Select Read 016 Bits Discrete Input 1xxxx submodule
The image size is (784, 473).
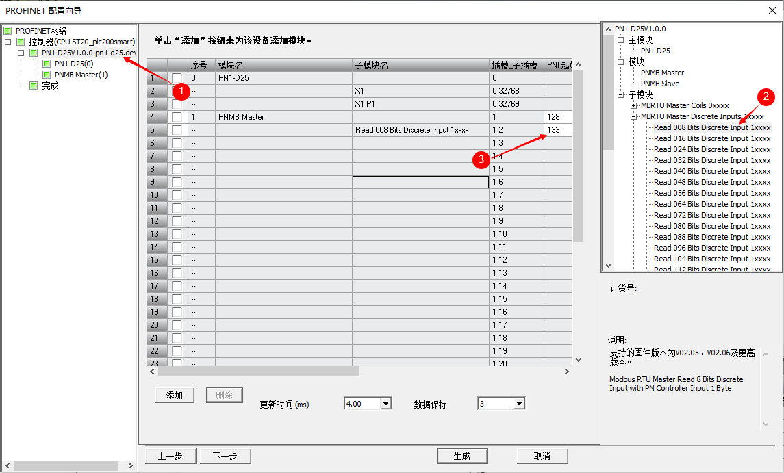click(x=712, y=138)
